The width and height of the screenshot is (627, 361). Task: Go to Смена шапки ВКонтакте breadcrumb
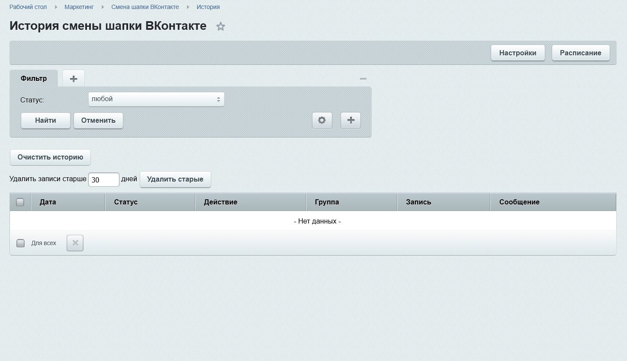click(145, 7)
